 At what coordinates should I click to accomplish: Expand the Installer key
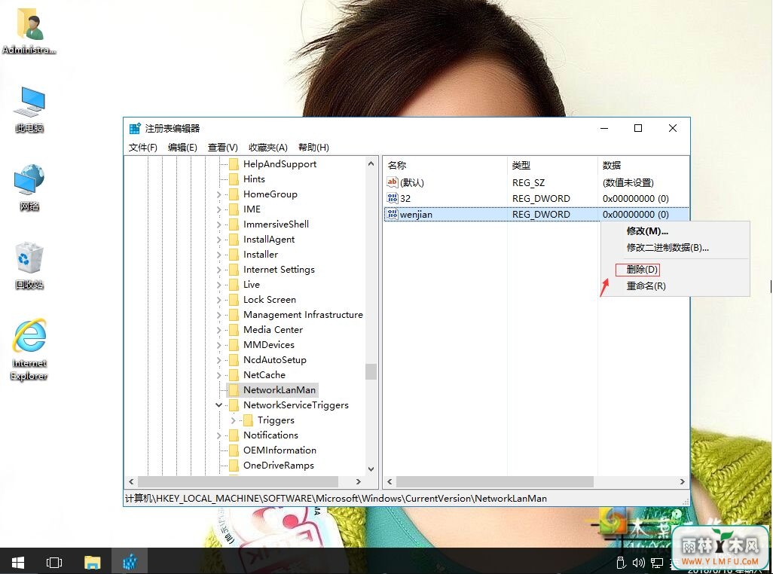(219, 255)
